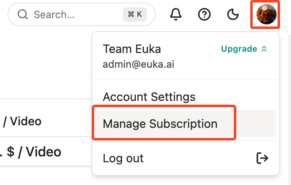Click the Upgrade link

pyautogui.click(x=239, y=49)
